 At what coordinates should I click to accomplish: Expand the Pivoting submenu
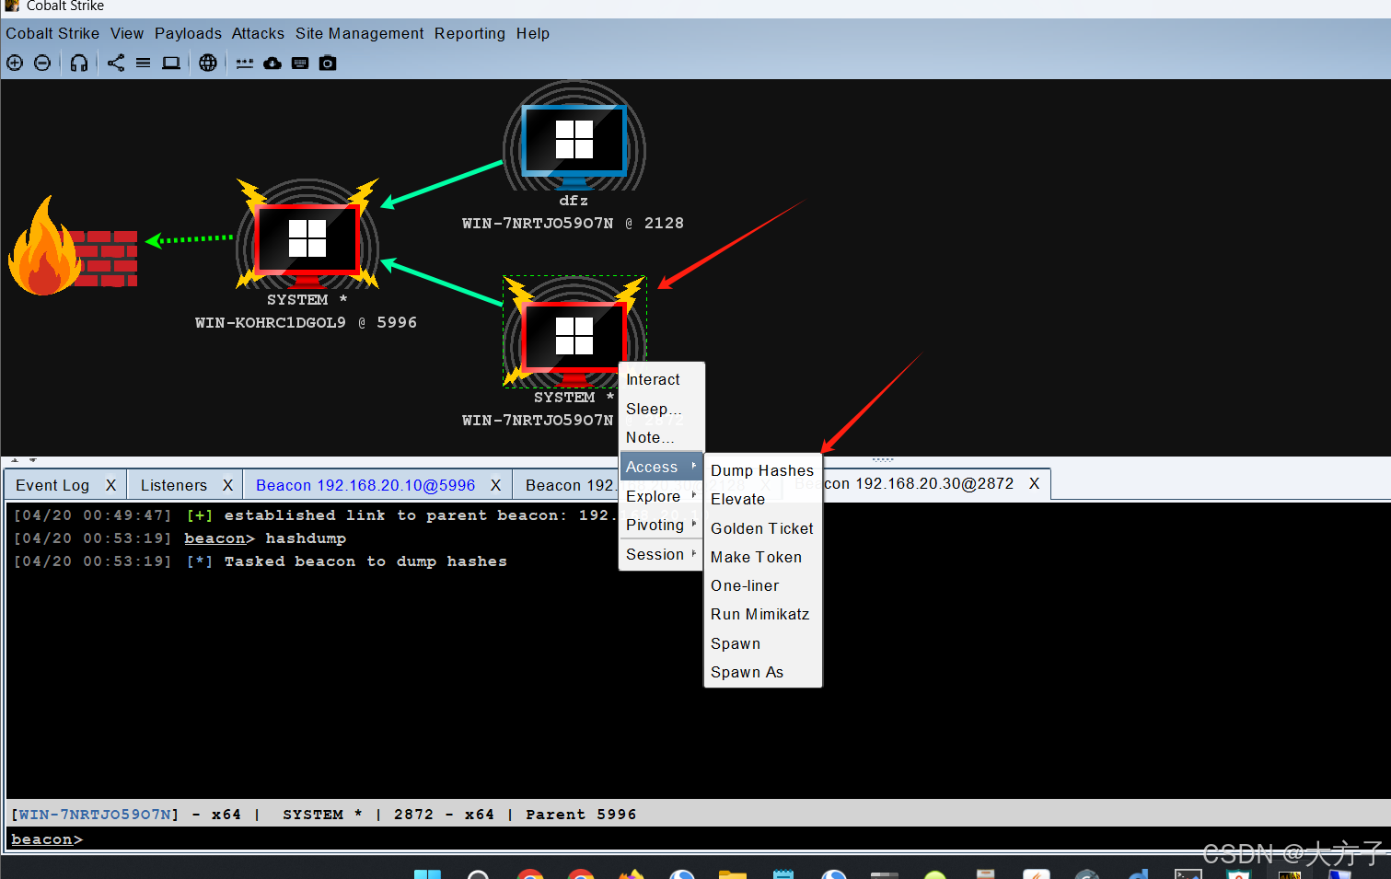[662, 525]
